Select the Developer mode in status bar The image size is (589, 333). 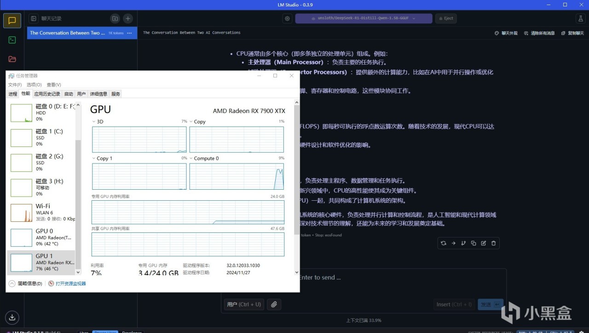[x=132, y=332]
